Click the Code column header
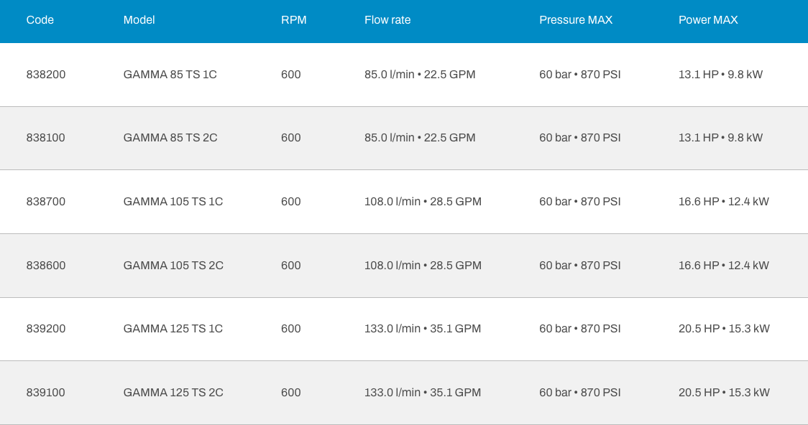Image resolution: width=808 pixels, height=425 pixels. (x=40, y=20)
